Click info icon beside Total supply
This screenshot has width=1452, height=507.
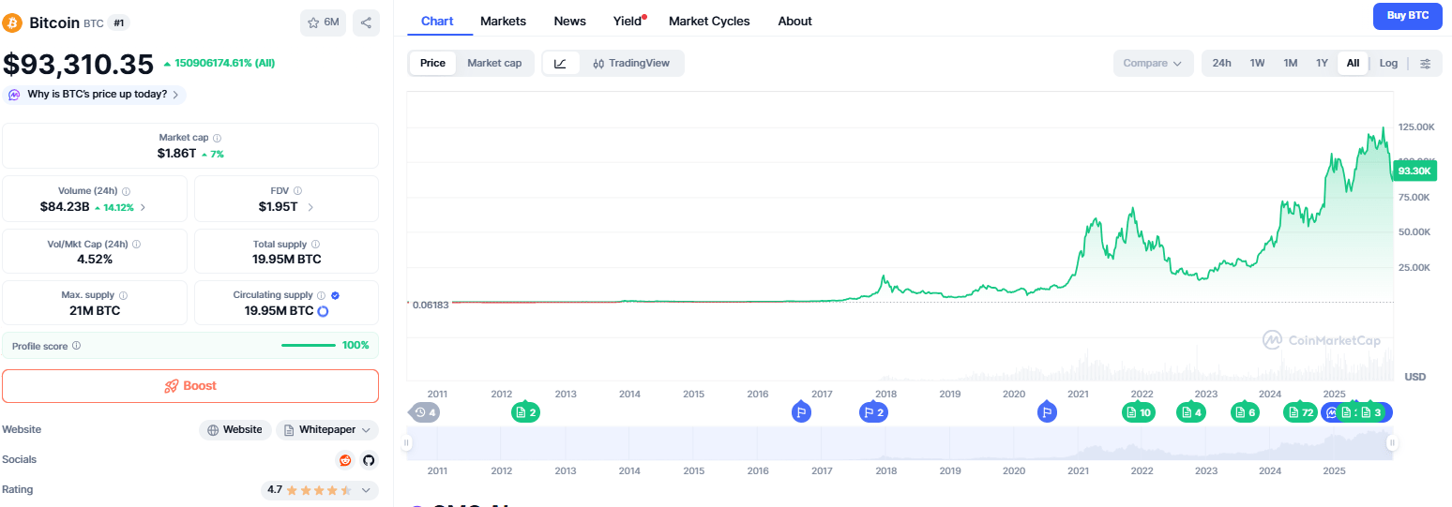315,244
